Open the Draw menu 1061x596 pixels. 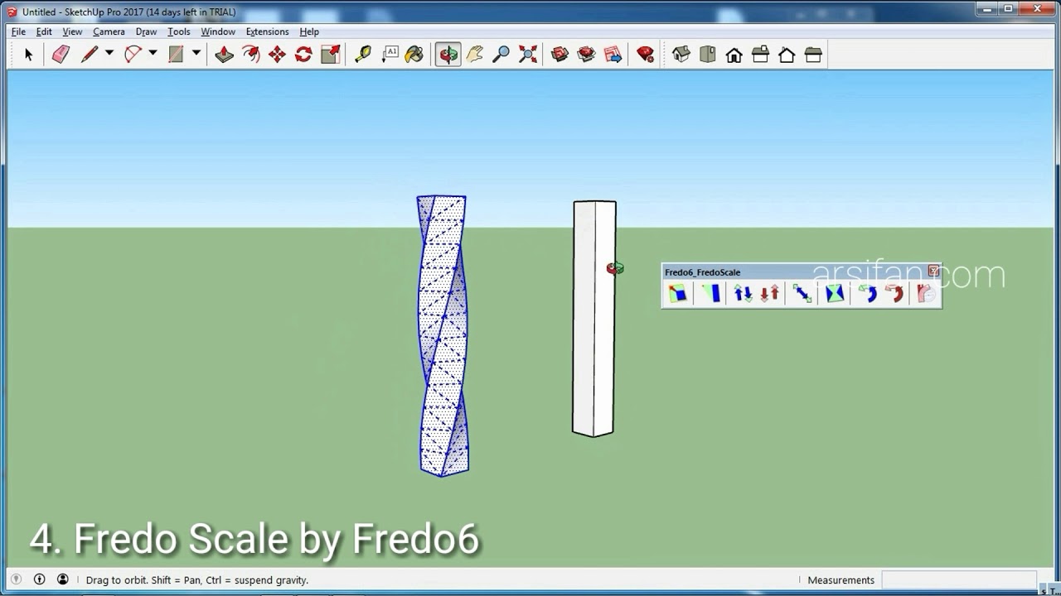146,31
